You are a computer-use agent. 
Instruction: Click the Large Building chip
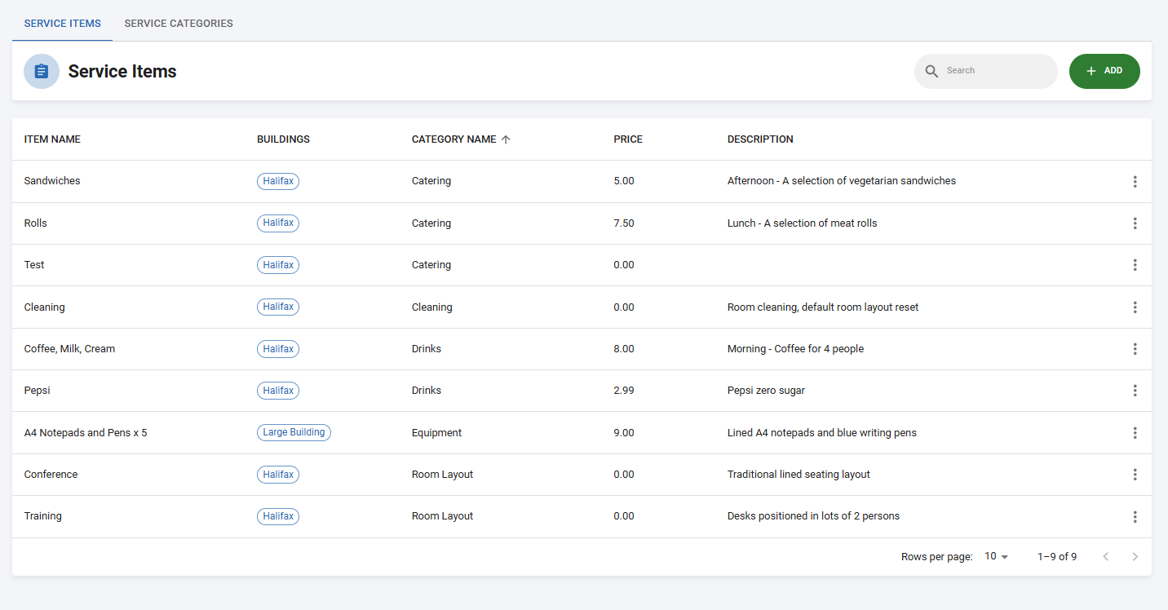(294, 432)
